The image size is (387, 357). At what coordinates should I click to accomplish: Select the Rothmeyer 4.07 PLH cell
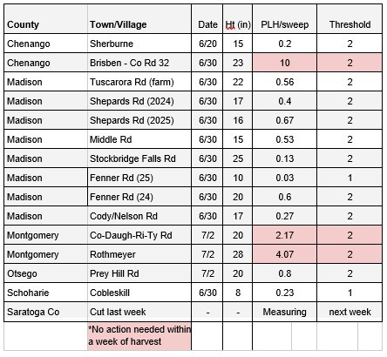(285, 254)
